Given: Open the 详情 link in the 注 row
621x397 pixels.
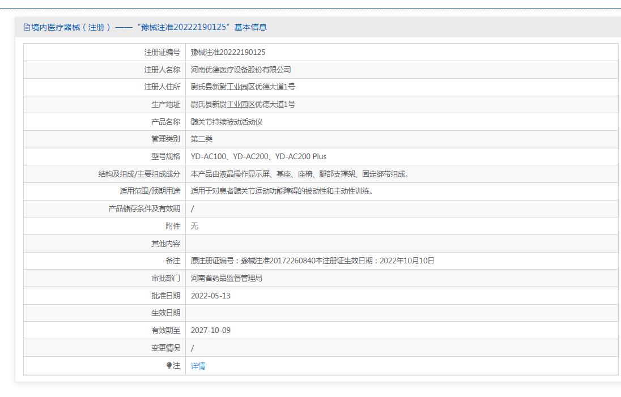Looking at the screenshot, I should [198, 366].
